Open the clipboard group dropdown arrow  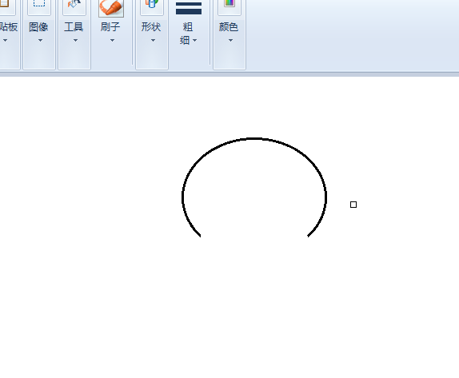click(5, 41)
